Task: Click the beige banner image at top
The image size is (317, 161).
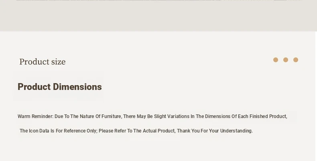Action: pyautogui.click(x=158, y=16)
